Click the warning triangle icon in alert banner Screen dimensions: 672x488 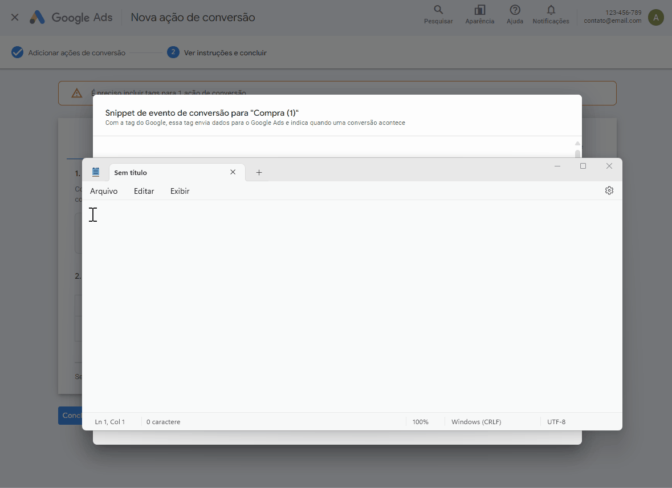(x=77, y=93)
